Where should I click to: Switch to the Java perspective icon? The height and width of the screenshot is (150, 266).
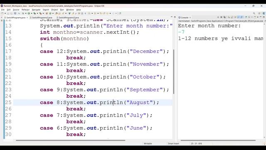point(264,13)
